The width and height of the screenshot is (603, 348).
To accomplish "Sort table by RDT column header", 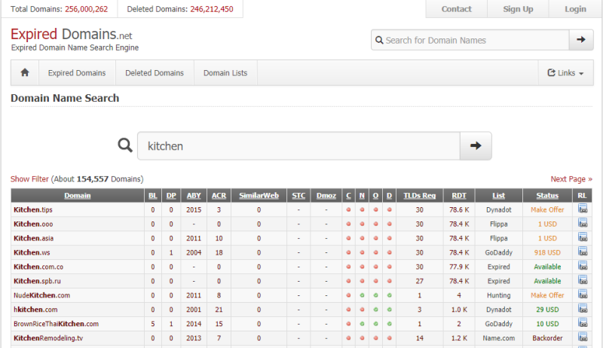I will point(459,196).
